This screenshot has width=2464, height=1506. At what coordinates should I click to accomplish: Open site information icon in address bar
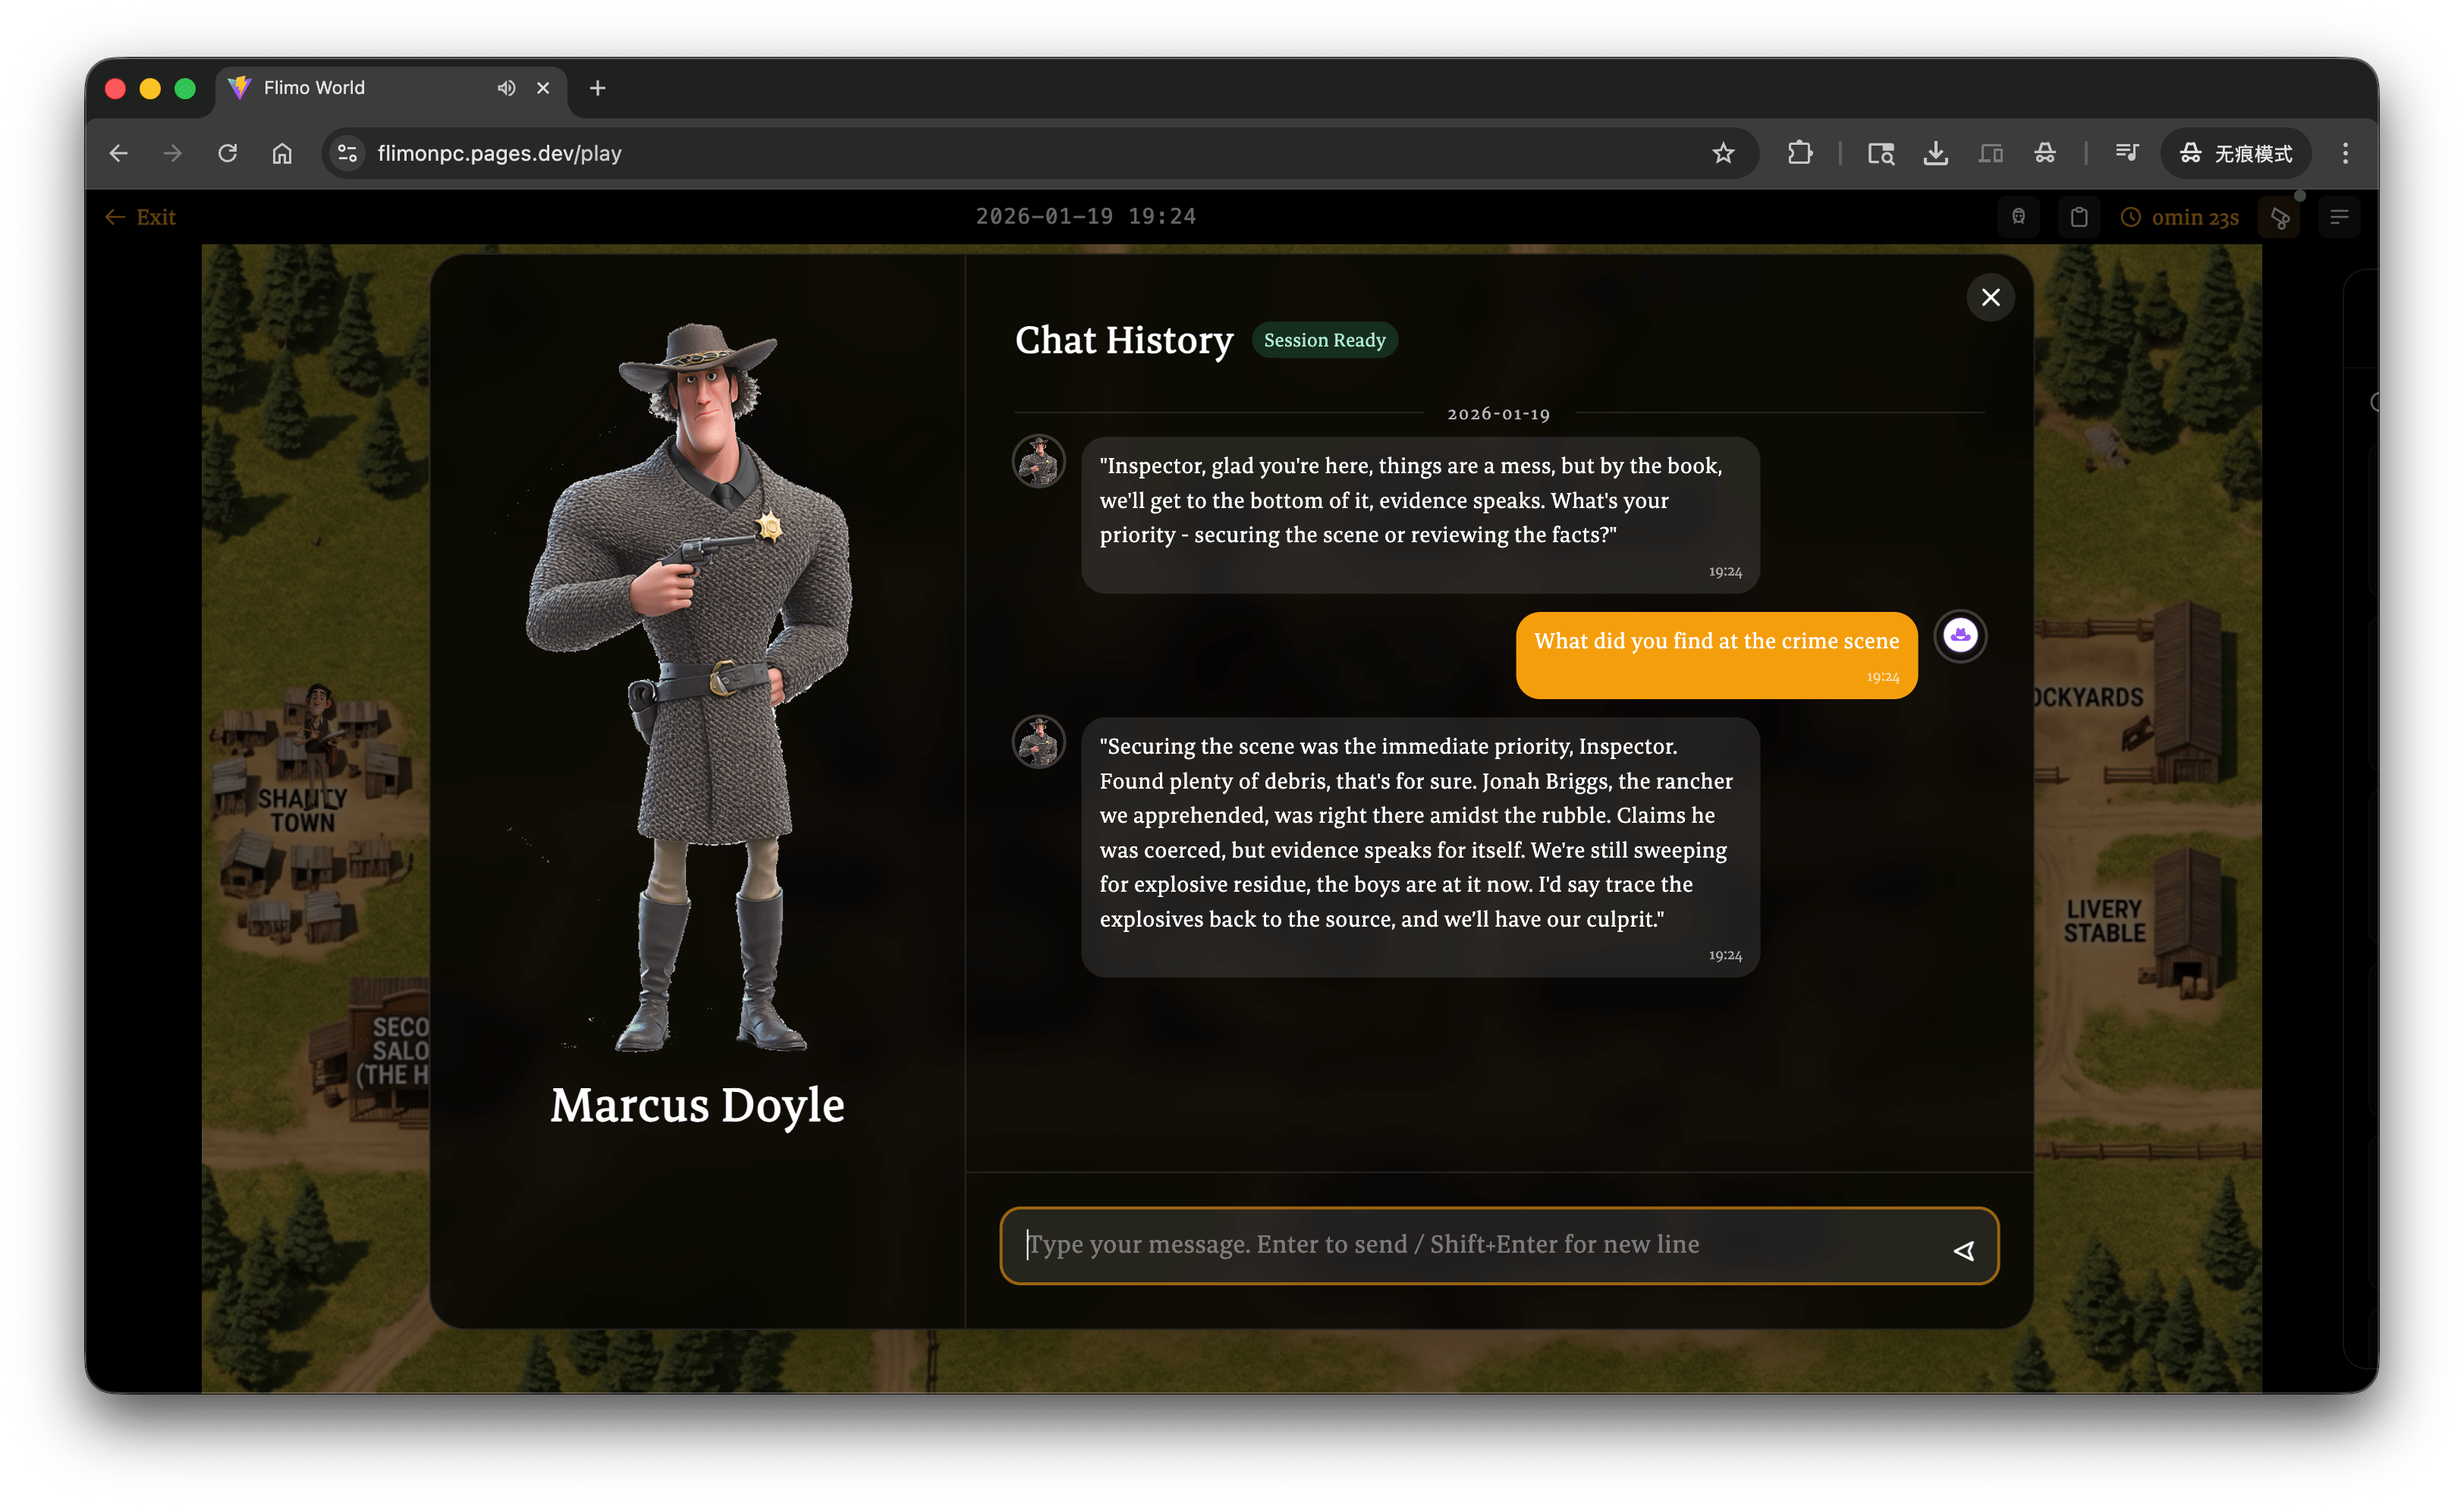tap(347, 153)
